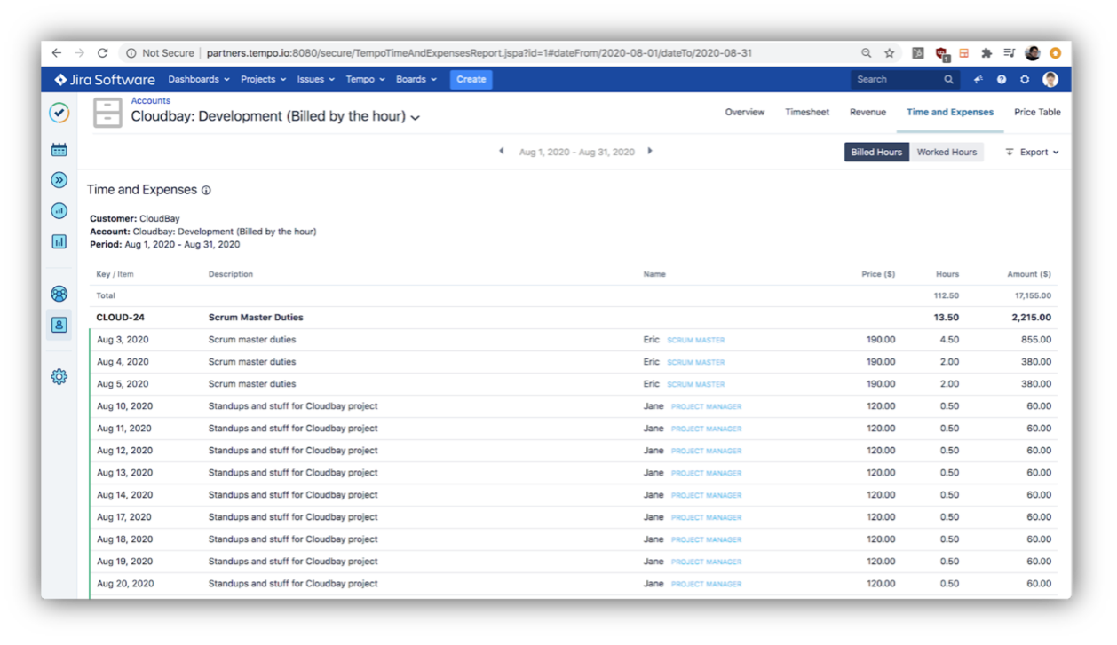This screenshot has height=645, width=1117.
Task: Open the Tempo settings gear in the sidebar
Action: [x=59, y=377]
